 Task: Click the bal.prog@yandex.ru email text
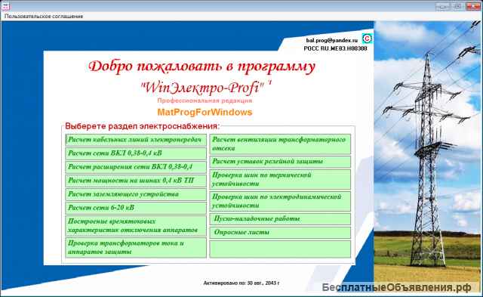pyautogui.click(x=332, y=40)
